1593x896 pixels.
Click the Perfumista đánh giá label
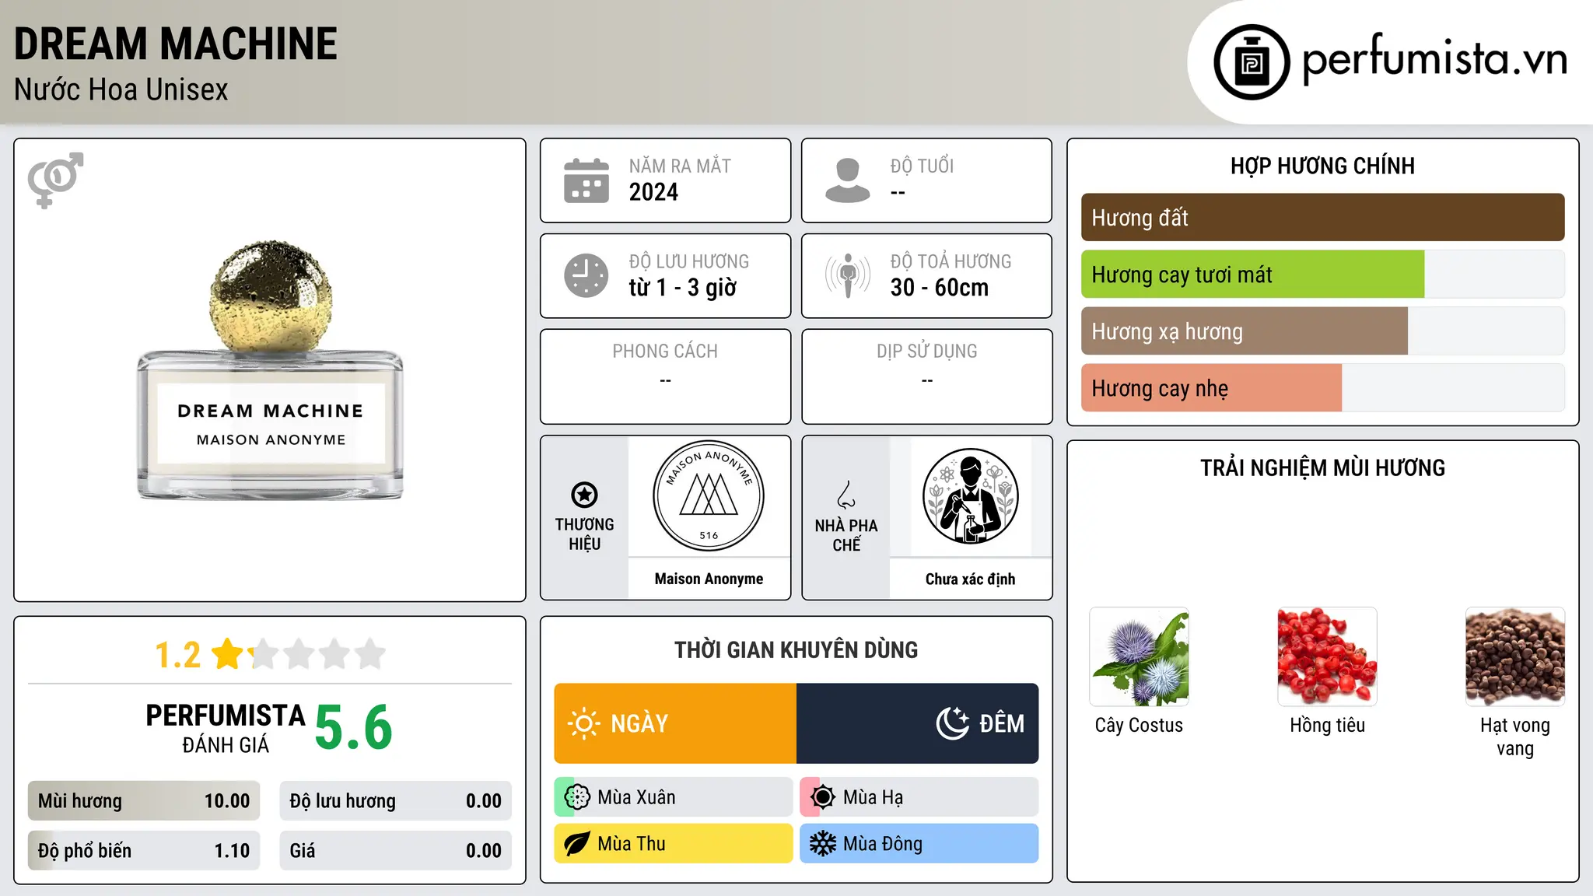226,728
